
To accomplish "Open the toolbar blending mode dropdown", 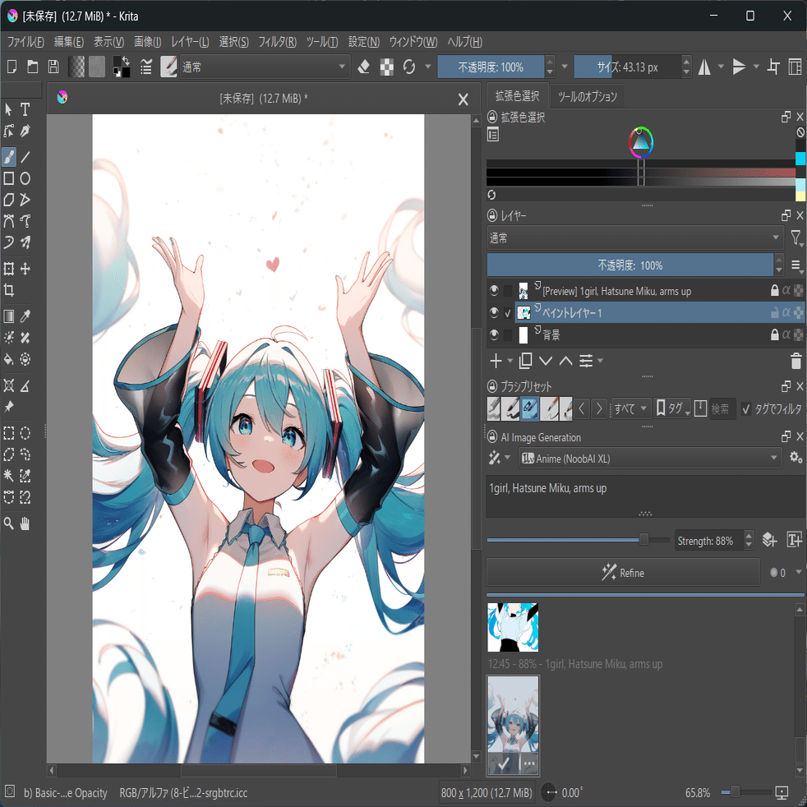I will 265,67.
